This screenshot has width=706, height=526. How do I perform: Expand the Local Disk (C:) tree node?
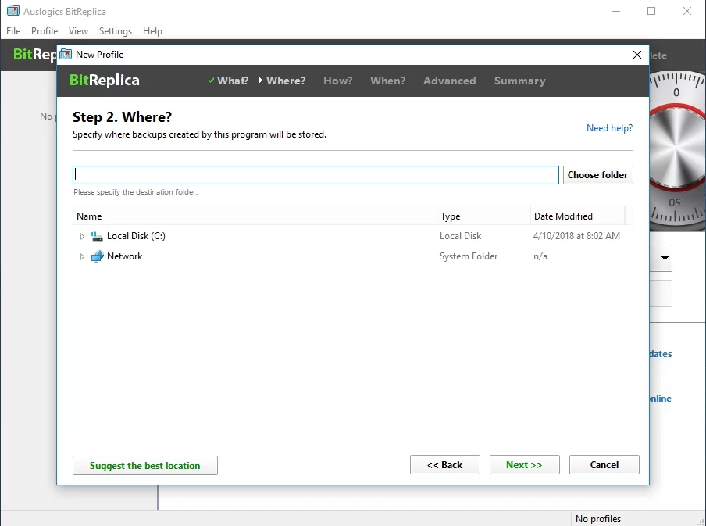click(x=82, y=236)
